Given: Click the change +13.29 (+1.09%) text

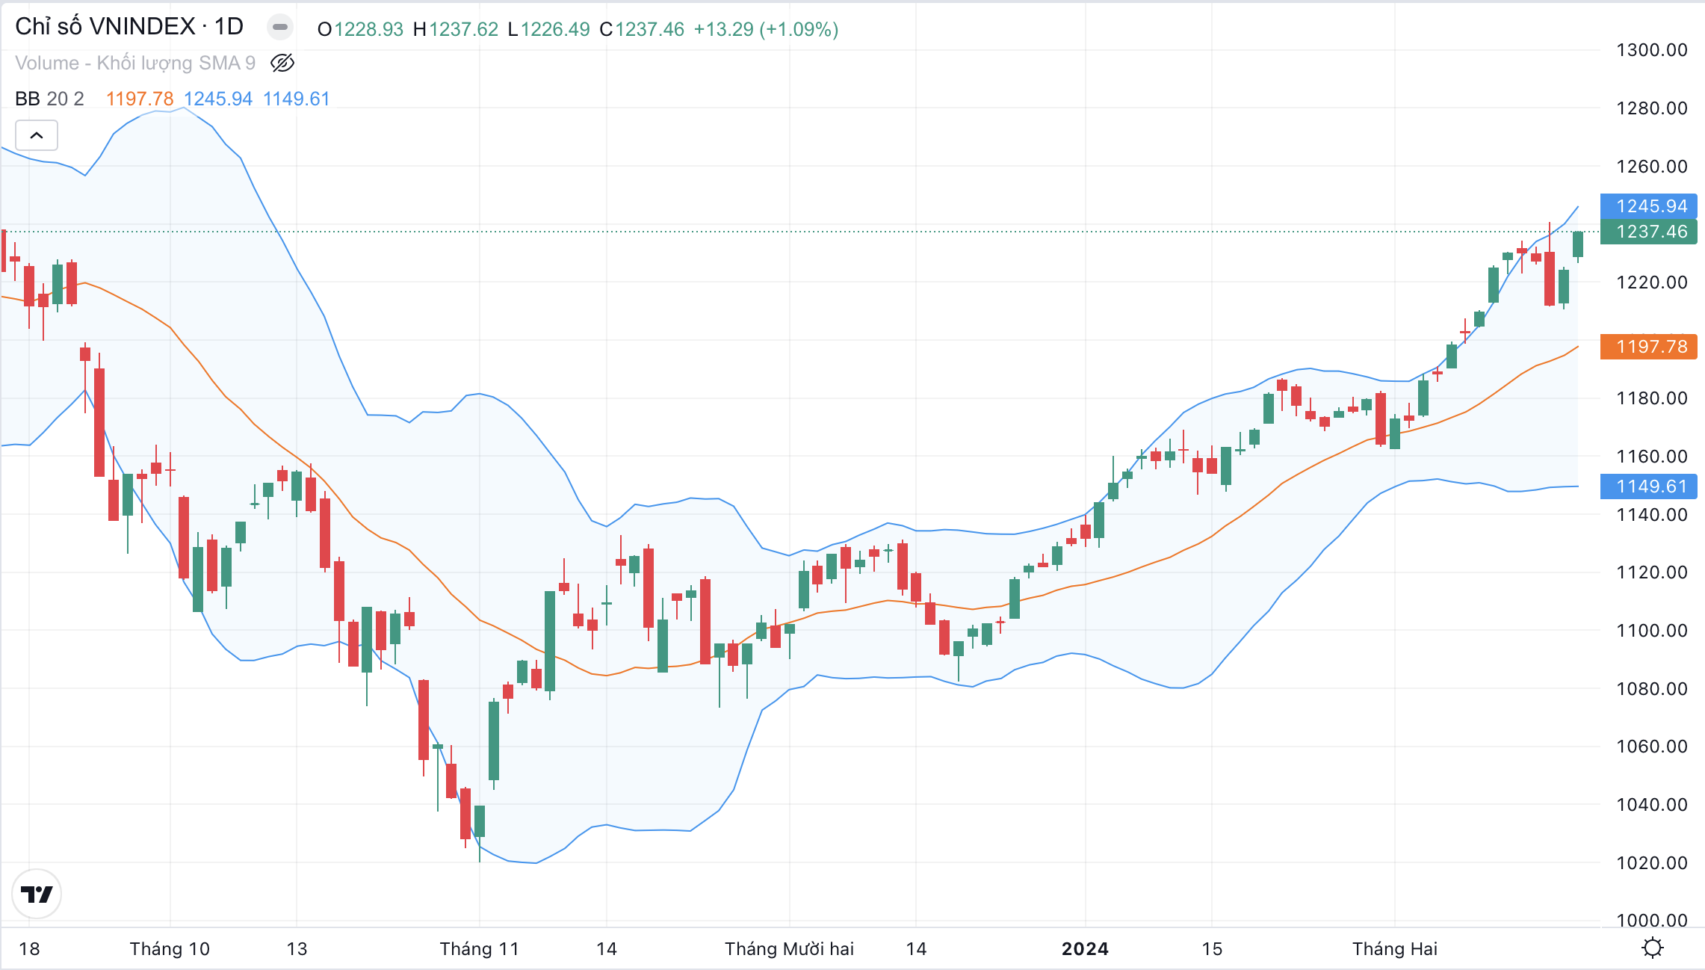Looking at the screenshot, I should (x=766, y=29).
